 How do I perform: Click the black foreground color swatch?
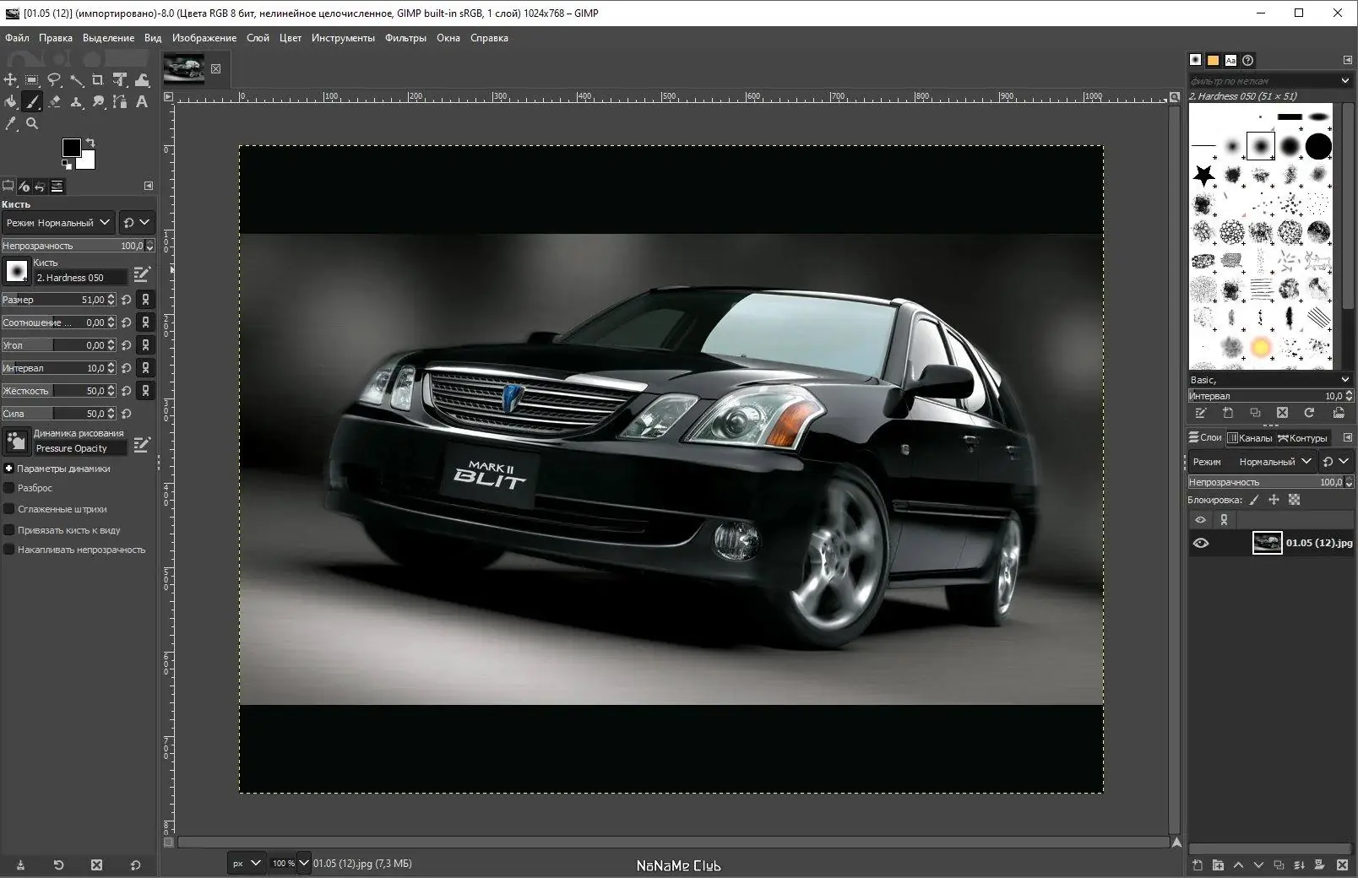(71, 149)
